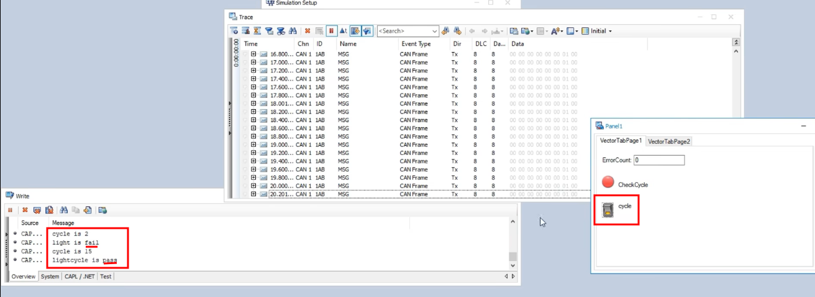Click the last (globe) icon in Write toolbar

click(102, 210)
